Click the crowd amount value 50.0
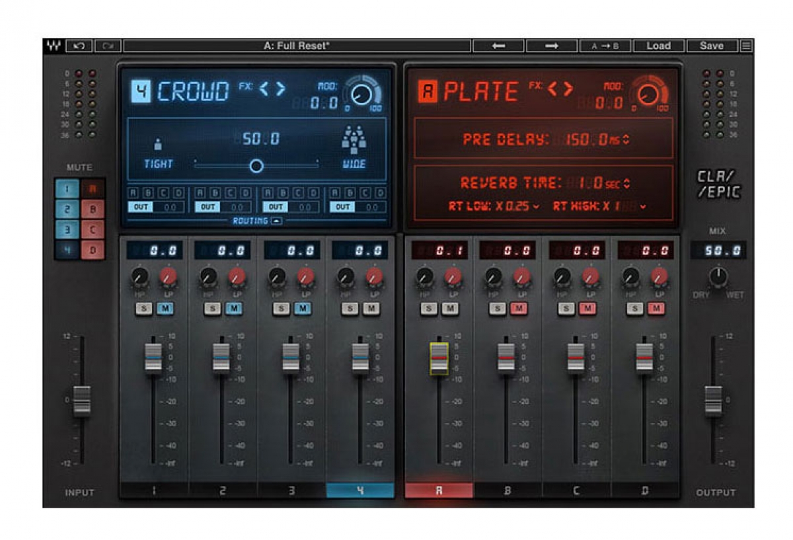Screen dimensions: 793x540 point(260,139)
